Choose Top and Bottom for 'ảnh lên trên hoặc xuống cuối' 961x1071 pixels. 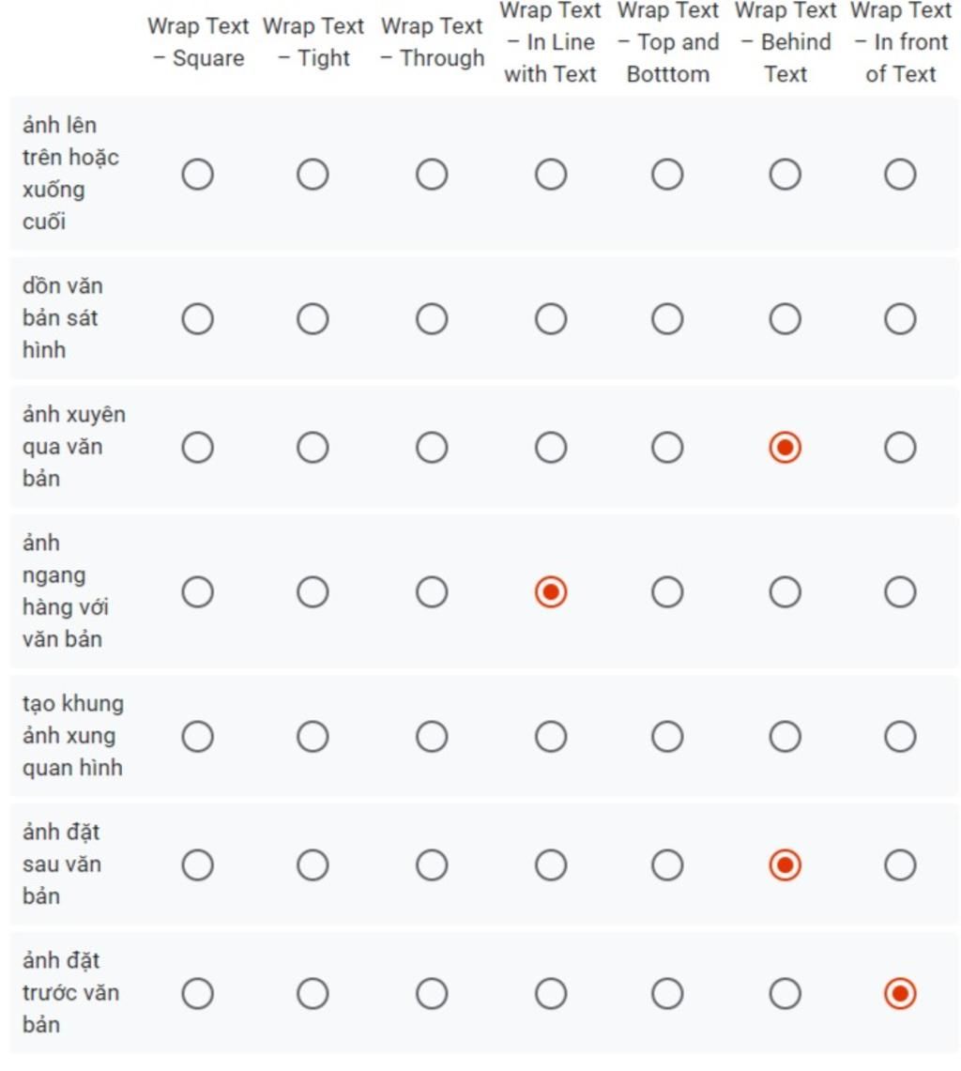point(667,175)
